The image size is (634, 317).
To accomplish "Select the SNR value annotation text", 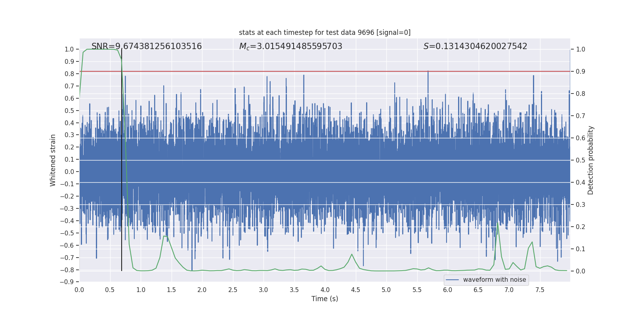I will (147, 46).
